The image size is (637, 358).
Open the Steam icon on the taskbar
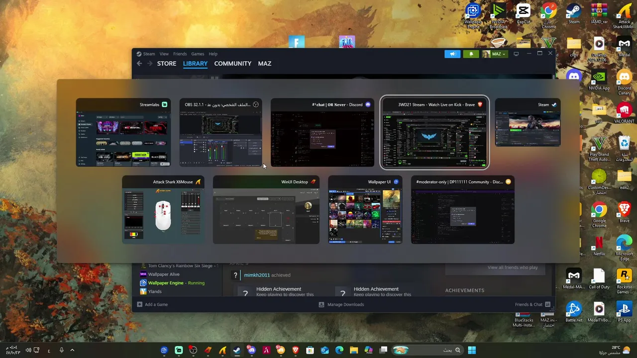(237, 350)
